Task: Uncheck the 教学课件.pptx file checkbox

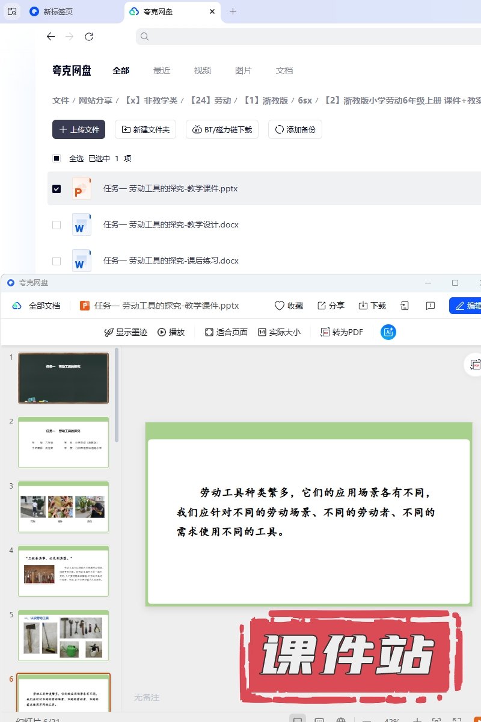Action: click(57, 188)
